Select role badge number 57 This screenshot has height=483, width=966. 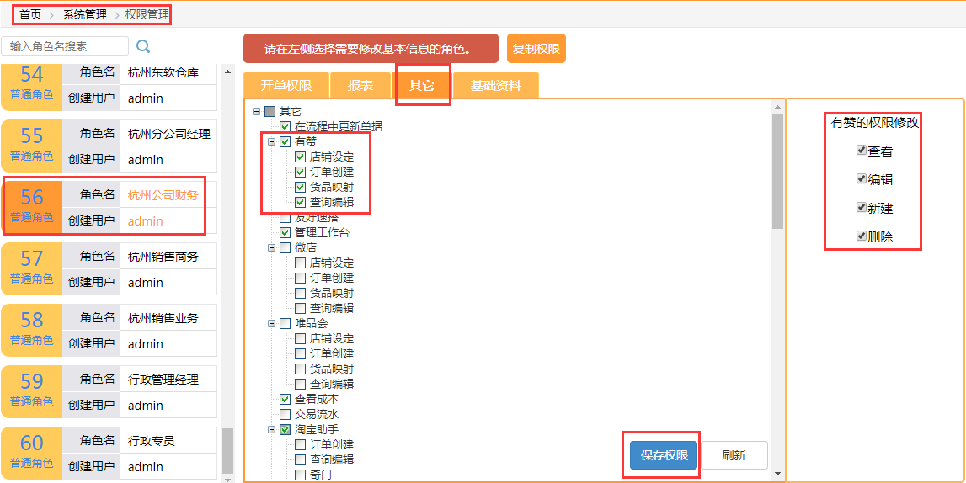32,266
